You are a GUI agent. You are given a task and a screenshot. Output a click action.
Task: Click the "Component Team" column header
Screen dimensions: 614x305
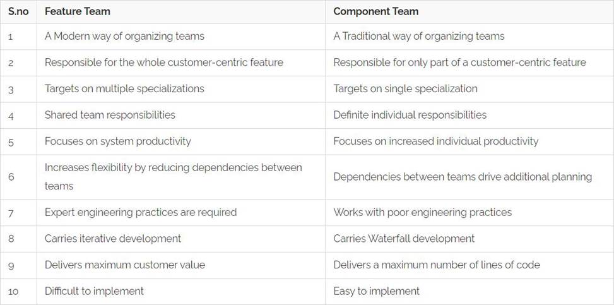pyautogui.click(x=375, y=11)
